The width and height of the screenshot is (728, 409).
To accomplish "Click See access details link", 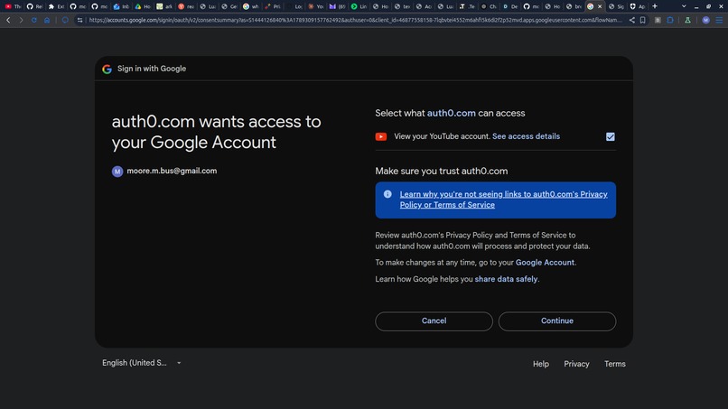I will click(x=526, y=136).
